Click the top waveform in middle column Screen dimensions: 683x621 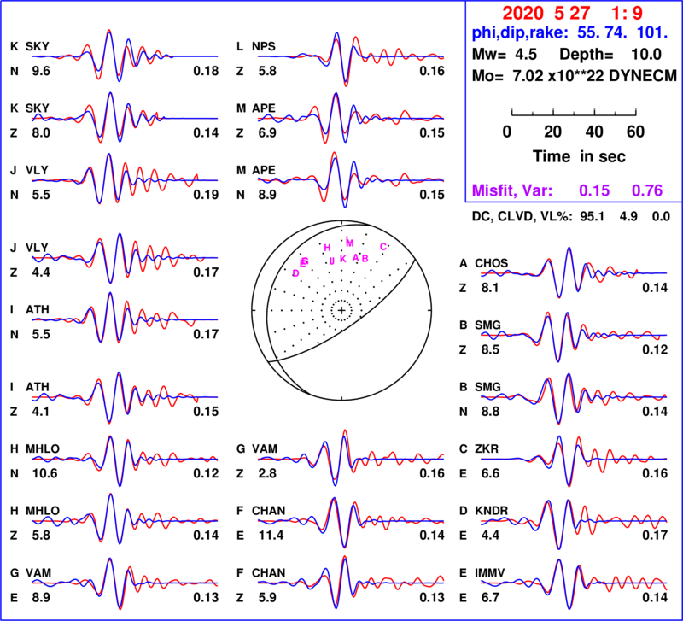(x=350, y=57)
